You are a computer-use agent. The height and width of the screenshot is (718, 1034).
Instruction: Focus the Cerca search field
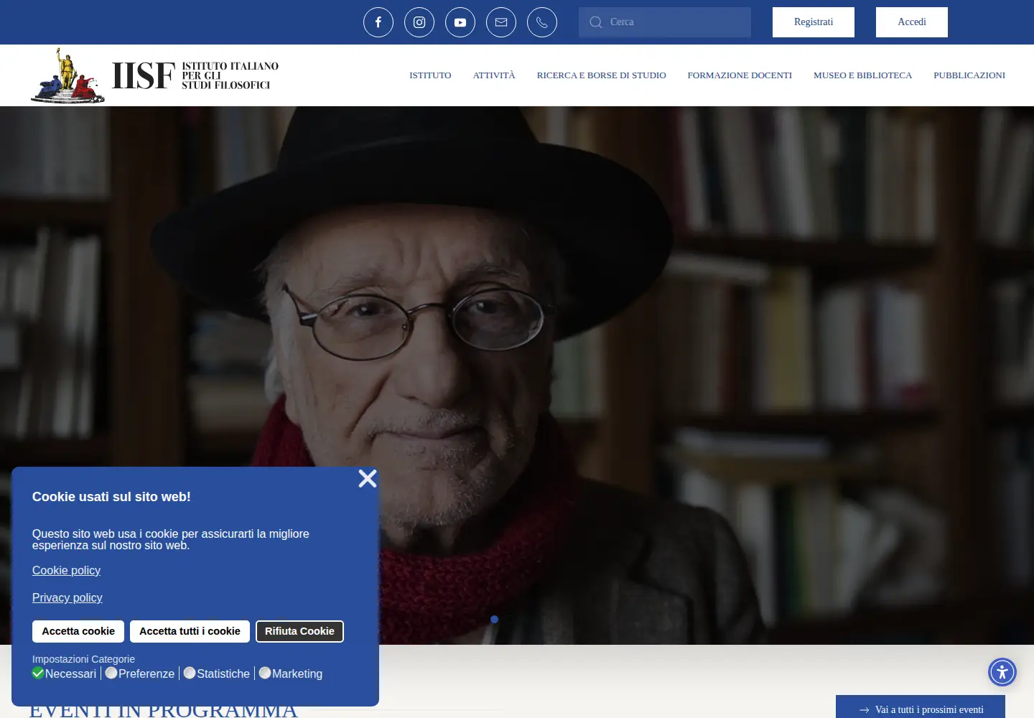click(665, 22)
